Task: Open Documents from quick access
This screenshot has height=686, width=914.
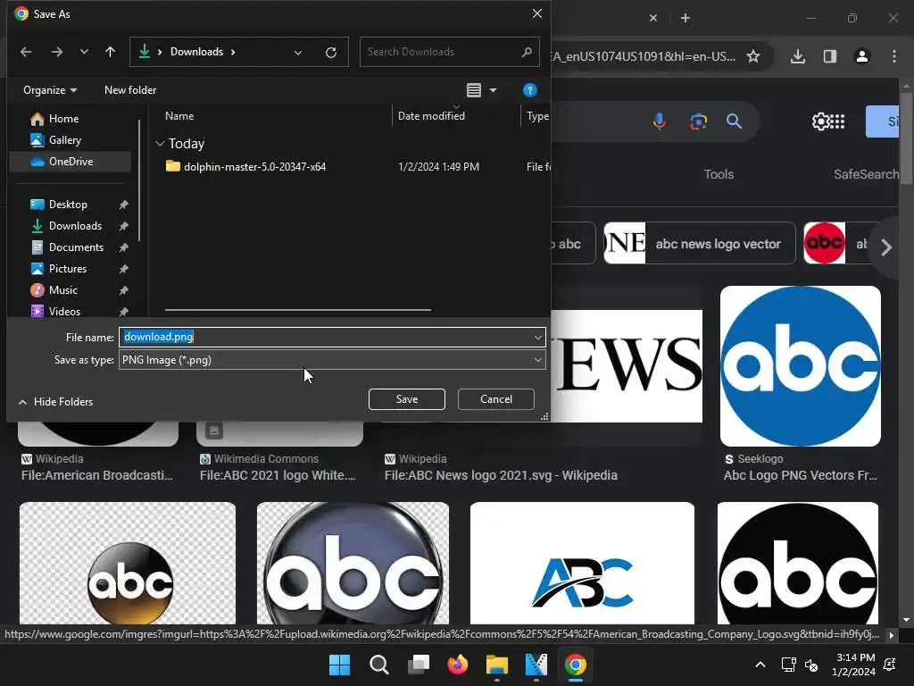Action: 77,247
